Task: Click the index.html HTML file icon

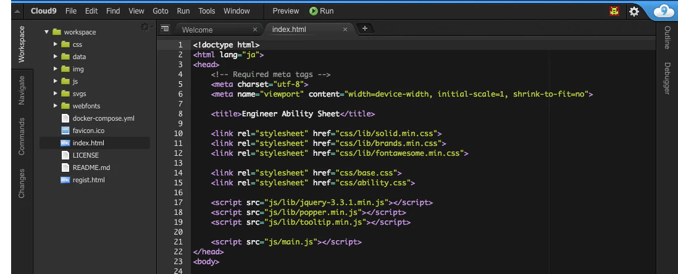Action: (65, 143)
